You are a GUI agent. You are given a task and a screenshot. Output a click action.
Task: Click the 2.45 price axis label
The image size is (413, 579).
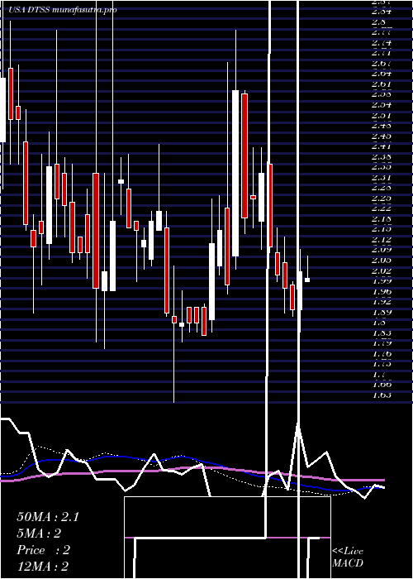pyautogui.click(x=382, y=136)
